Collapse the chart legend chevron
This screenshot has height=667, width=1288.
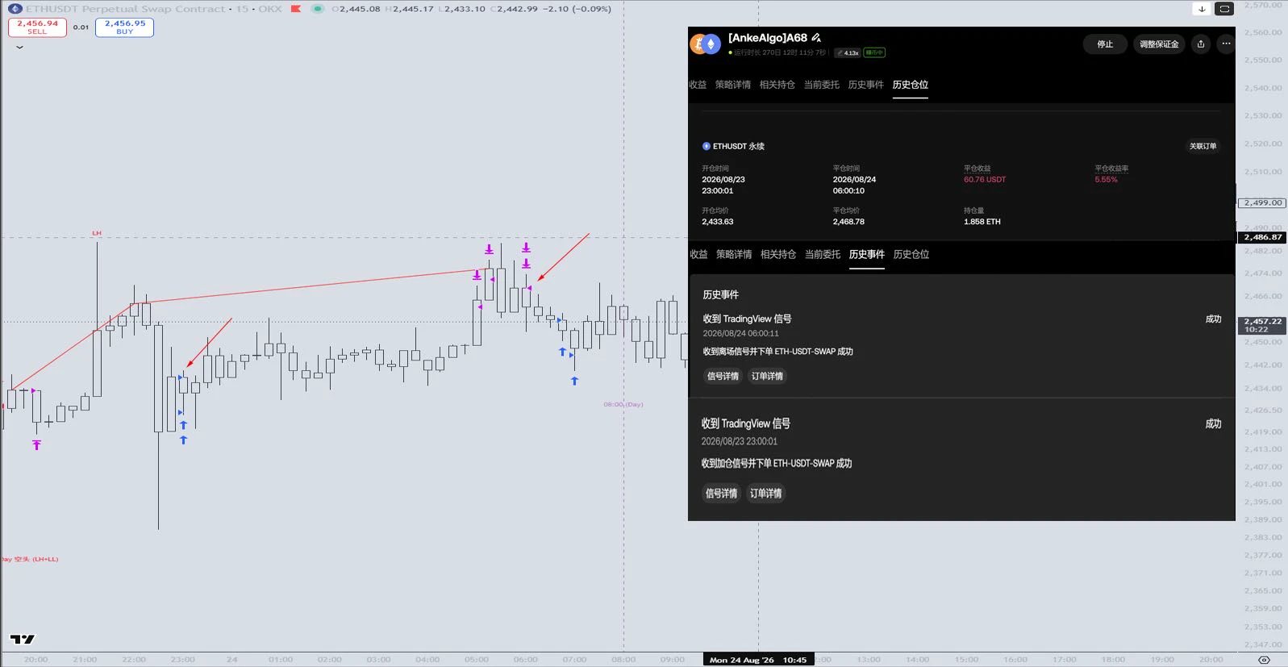pos(19,48)
